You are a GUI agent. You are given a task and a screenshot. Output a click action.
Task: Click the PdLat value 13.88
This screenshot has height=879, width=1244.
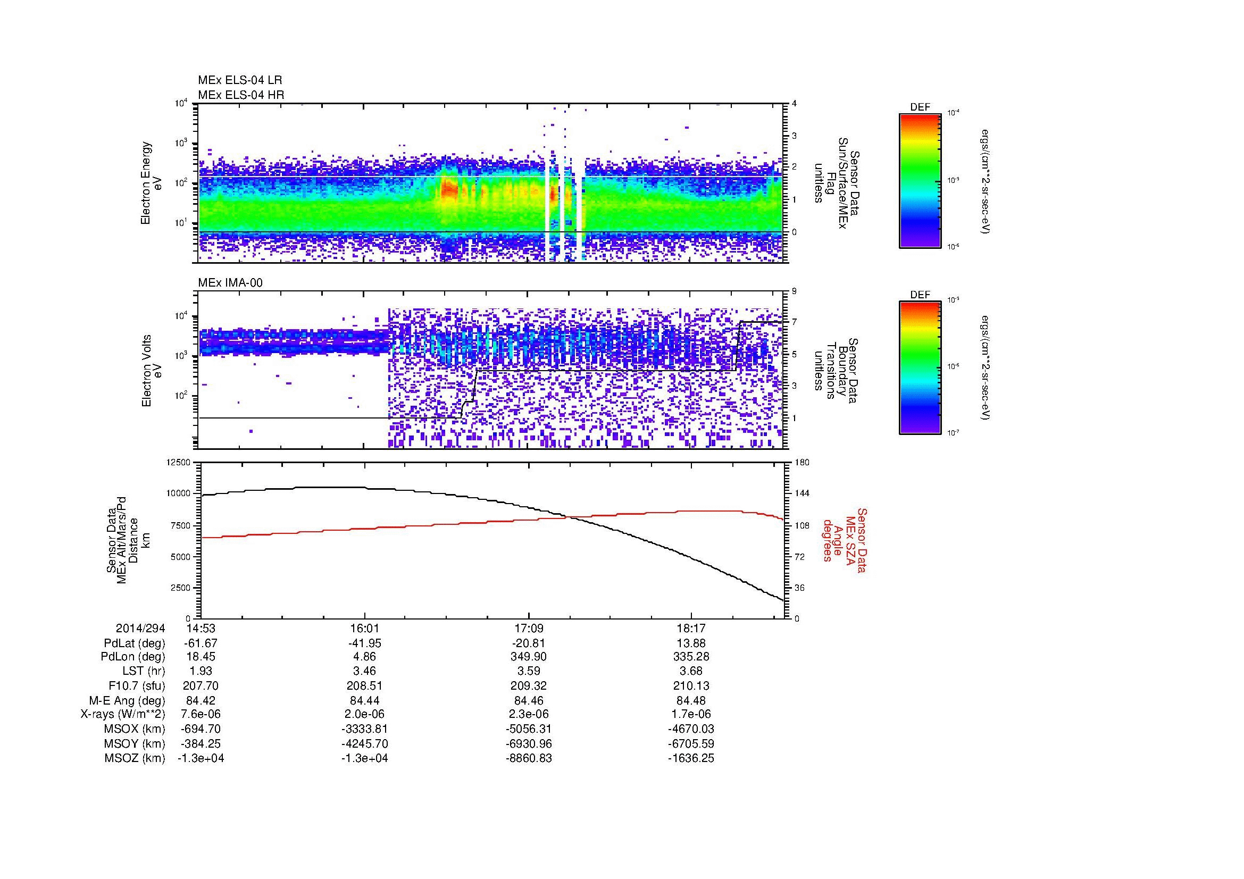pos(691,643)
